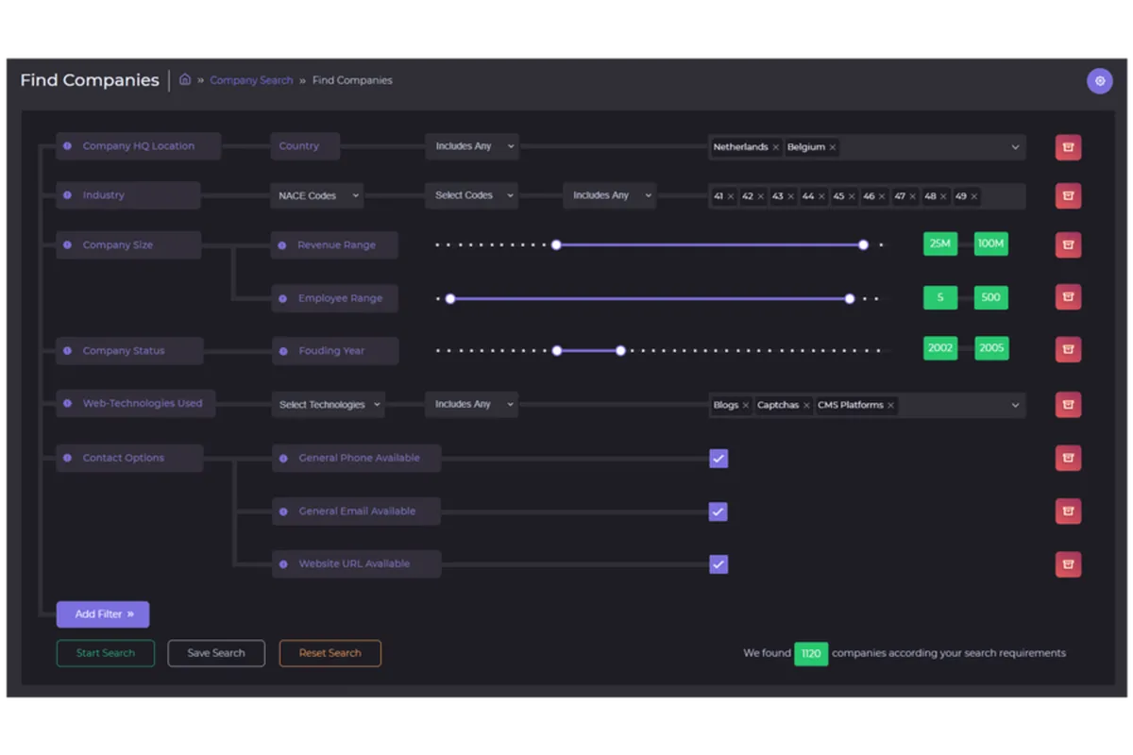Click info icon beside Company Status
The image size is (1133, 755).
[x=67, y=351]
